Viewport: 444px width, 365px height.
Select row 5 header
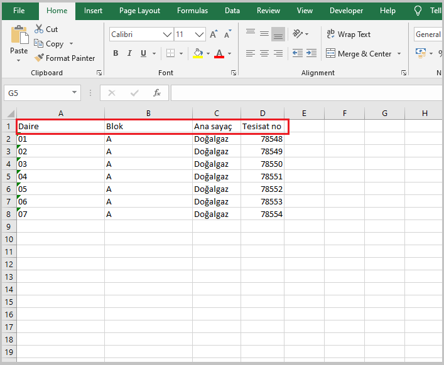(x=9, y=176)
